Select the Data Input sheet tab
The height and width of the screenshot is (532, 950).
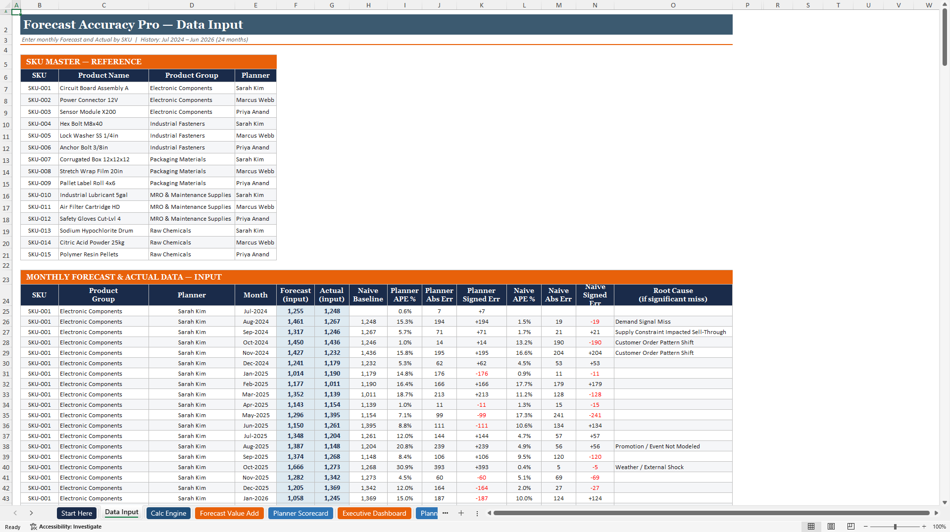(x=122, y=513)
